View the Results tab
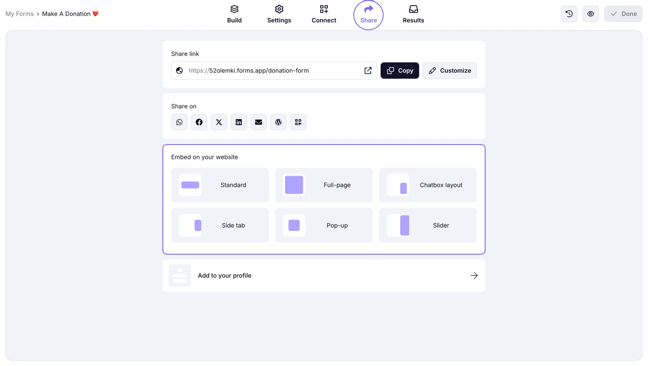Screen dimensions: 648x366 pyautogui.click(x=413, y=14)
